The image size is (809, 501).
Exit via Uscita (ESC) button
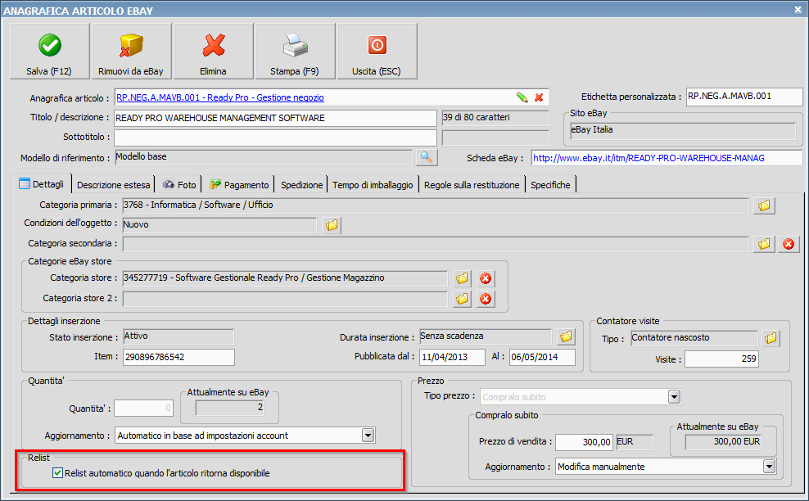(377, 51)
